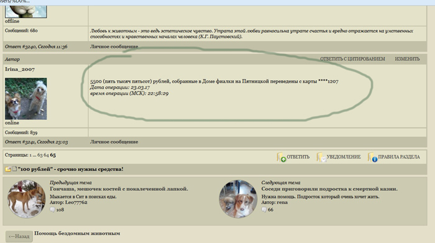
Task: Go to page 64 of the topic
Action: click(x=46, y=155)
